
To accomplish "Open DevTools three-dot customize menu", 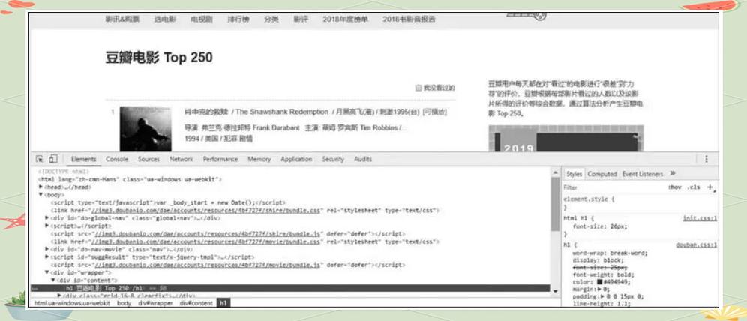I will (706, 159).
